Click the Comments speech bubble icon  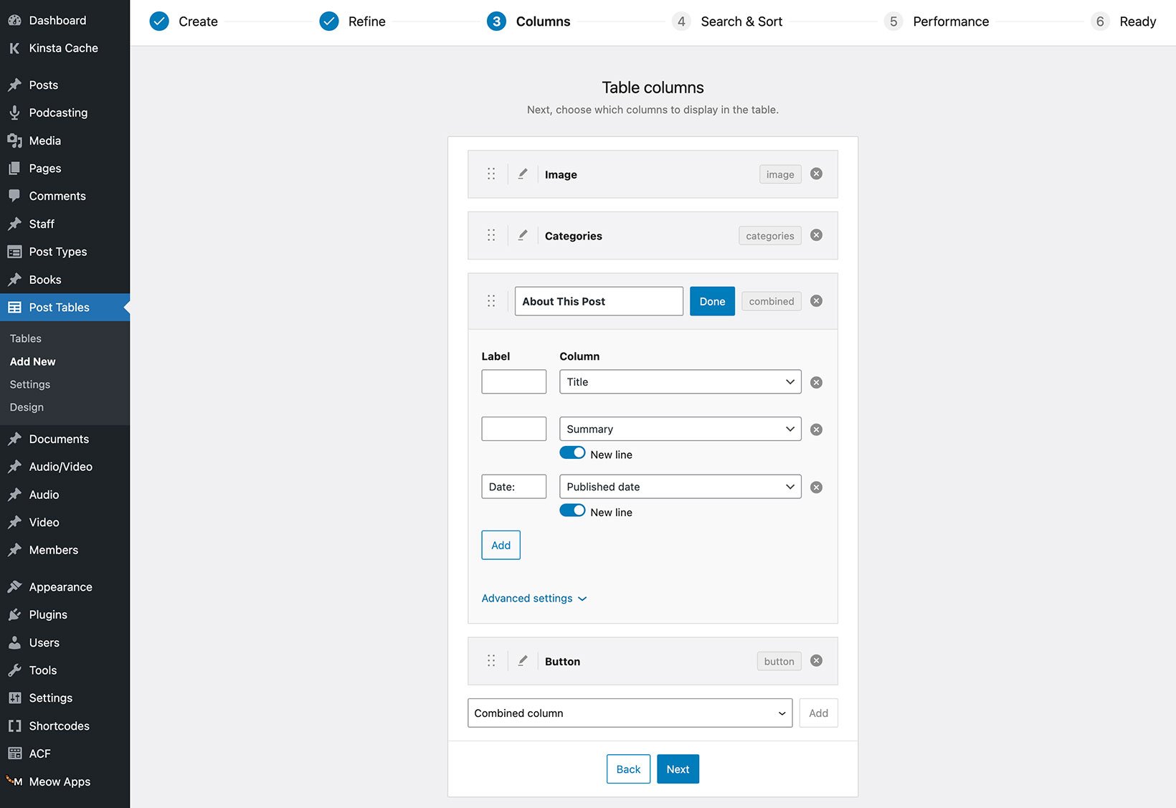coord(15,196)
